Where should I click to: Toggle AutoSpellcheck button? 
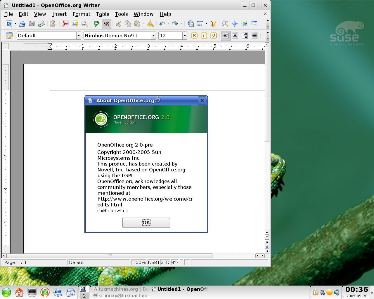pyautogui.click(x=106, y=24)
